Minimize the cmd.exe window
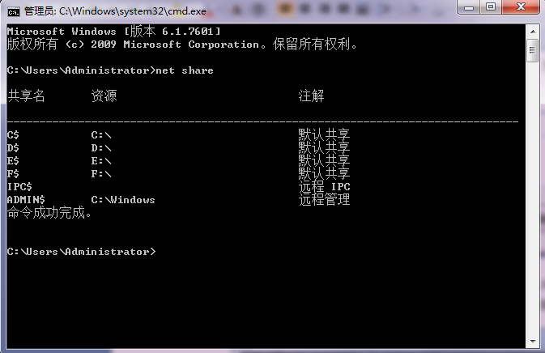This screenshot has width=545, height=353. pos(469,7)
